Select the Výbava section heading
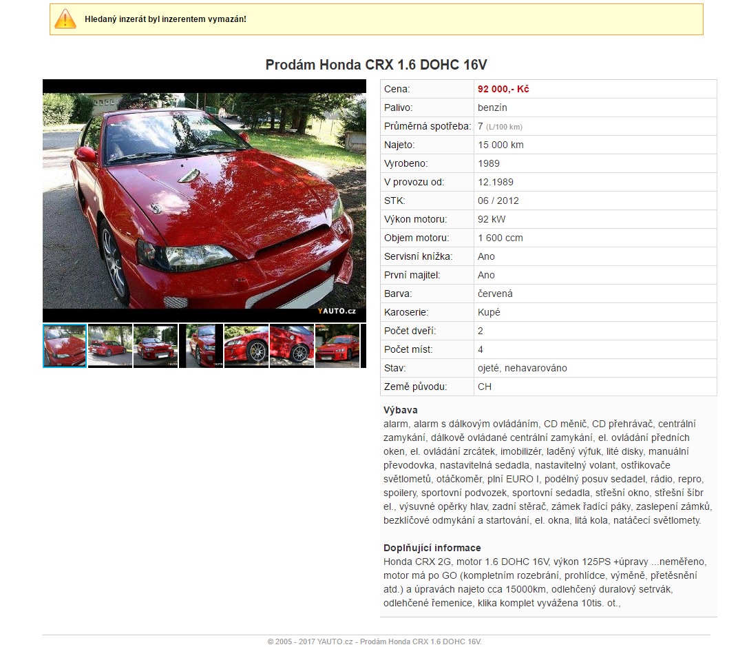 tap(401, 410)
